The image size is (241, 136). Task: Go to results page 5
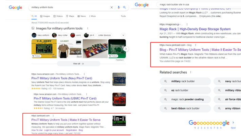(x=208, y=128)
